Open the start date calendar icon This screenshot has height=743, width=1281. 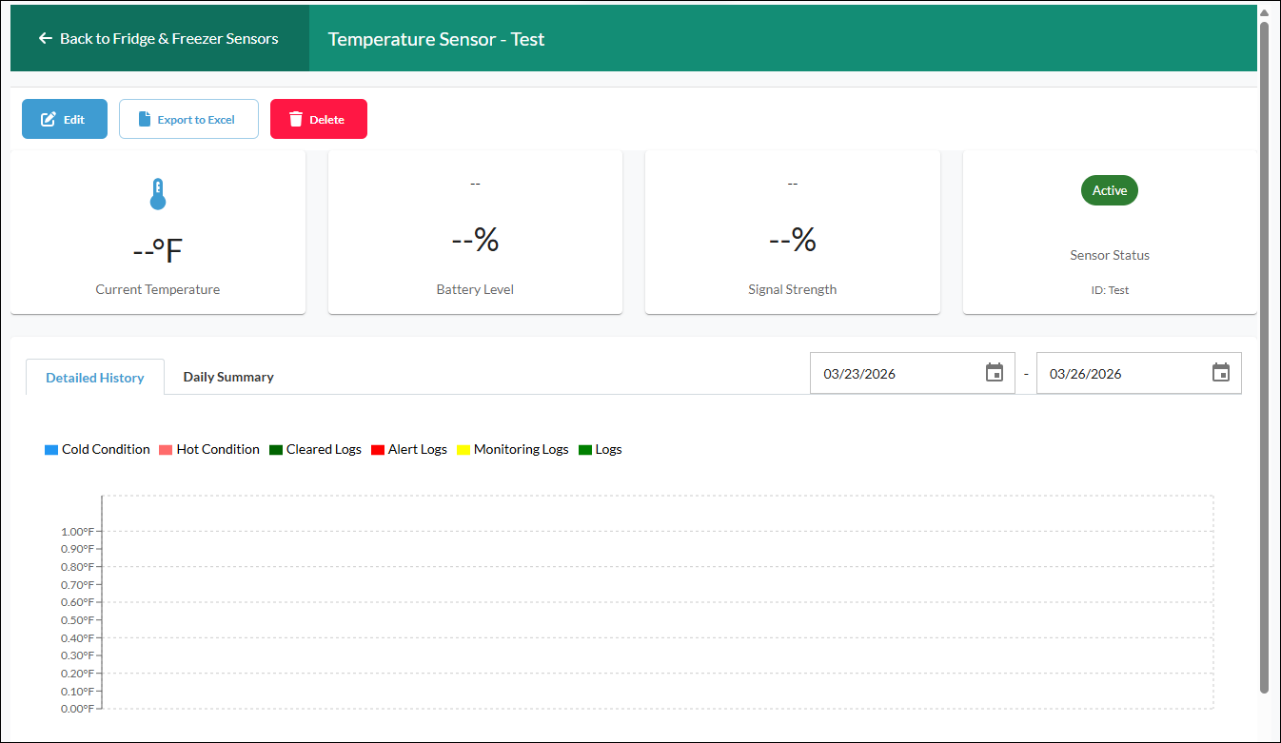[995, 373]
